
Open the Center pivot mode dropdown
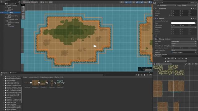[26, 2]
